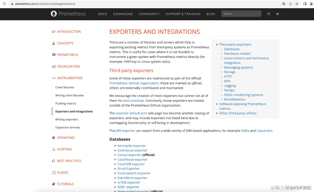The width and height of the screenshot is (314, 192).
Task: Open Exposition formats sidebar page
Action: coord(68,128)
